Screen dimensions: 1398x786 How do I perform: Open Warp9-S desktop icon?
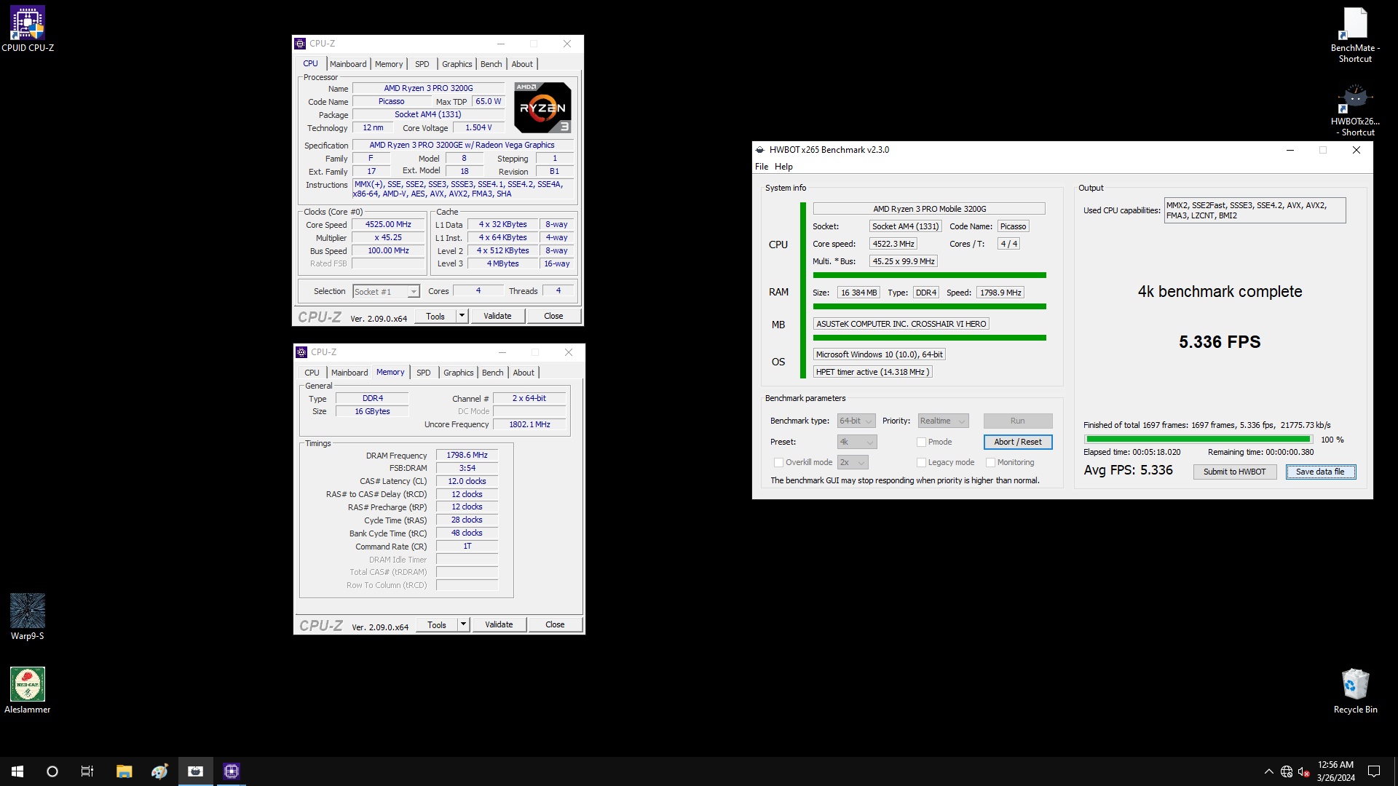28,616
